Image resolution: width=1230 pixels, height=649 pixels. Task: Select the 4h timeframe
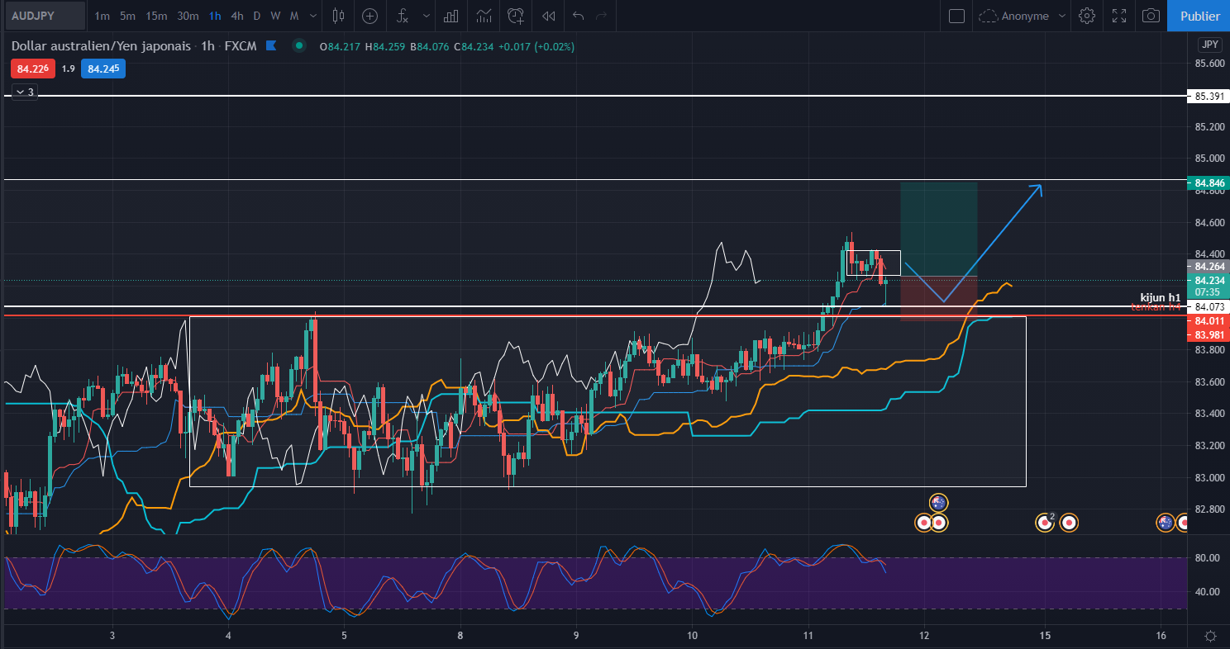pyautogui.click(x=237, y=16)
